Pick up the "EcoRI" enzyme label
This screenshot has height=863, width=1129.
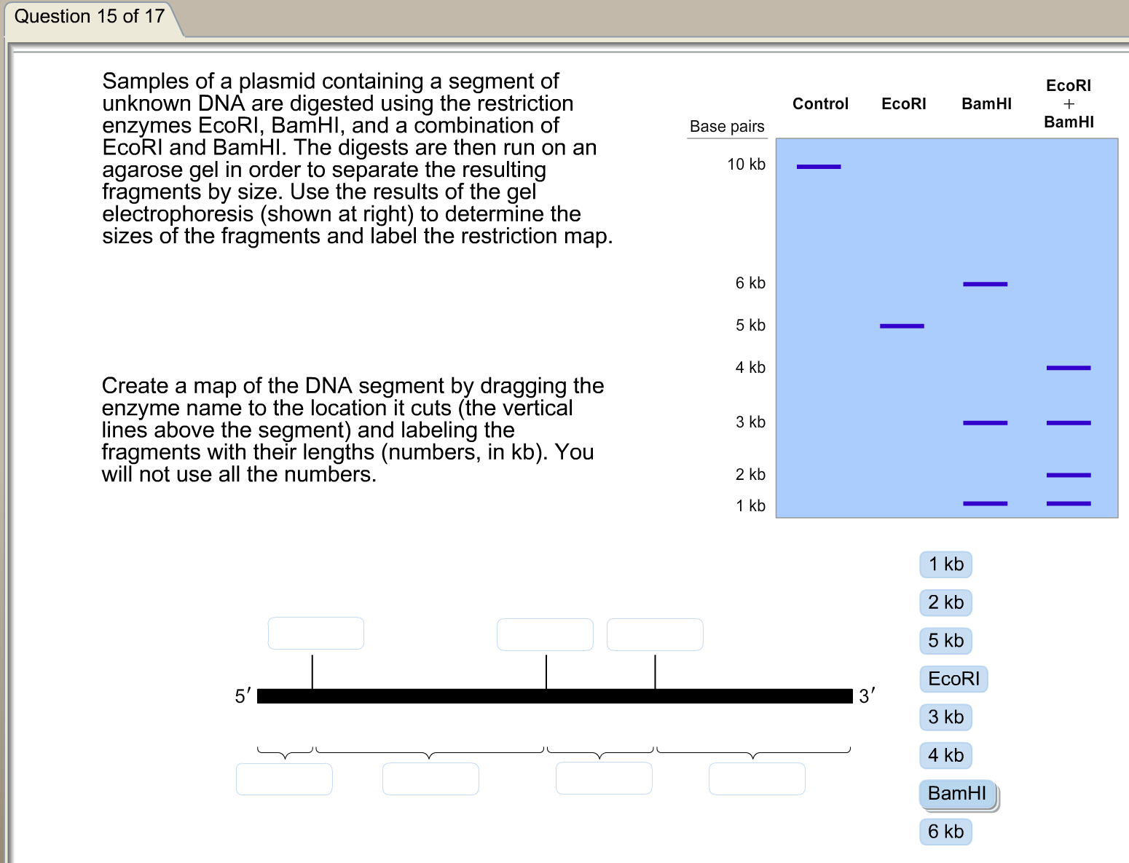[x=953, y=679]
